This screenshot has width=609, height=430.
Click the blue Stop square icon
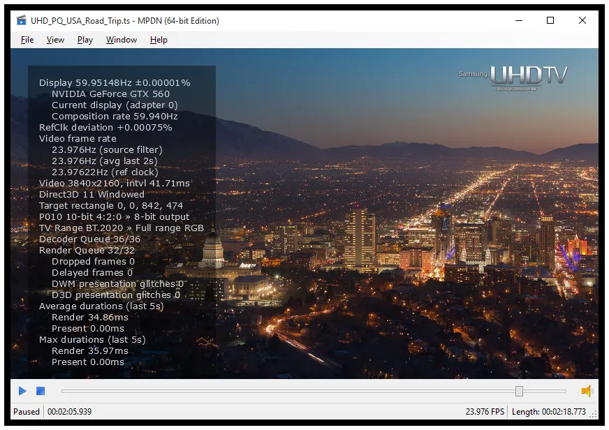pos(40,391)
